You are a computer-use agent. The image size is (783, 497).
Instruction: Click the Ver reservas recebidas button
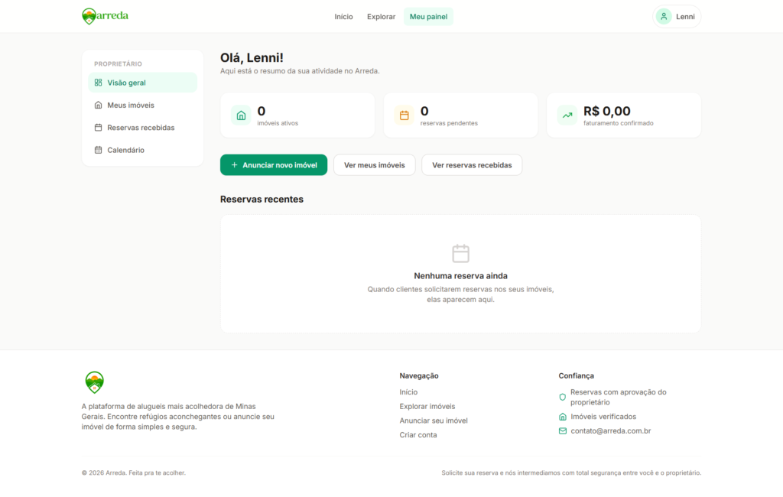pyautogui.click(x=472, y=165)
